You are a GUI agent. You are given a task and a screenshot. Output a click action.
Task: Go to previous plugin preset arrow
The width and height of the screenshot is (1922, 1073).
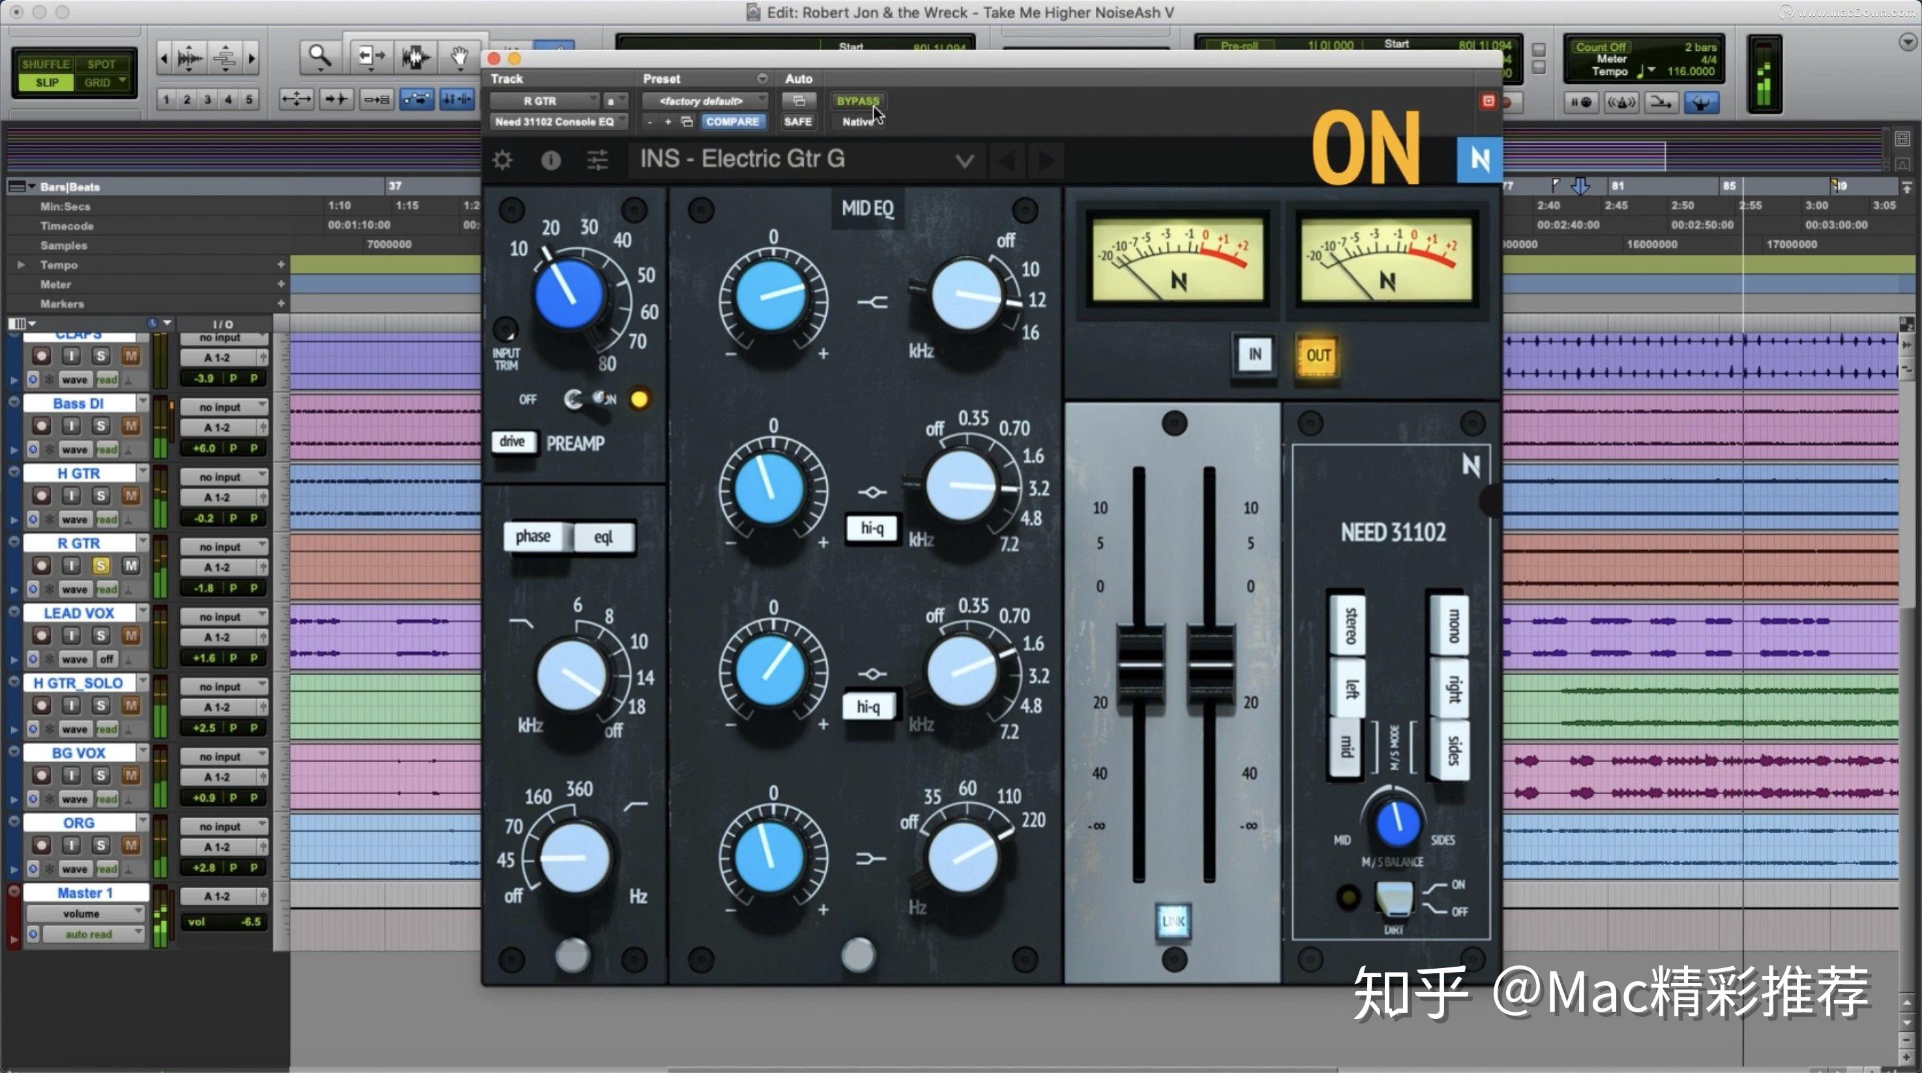click(1007, 160)
